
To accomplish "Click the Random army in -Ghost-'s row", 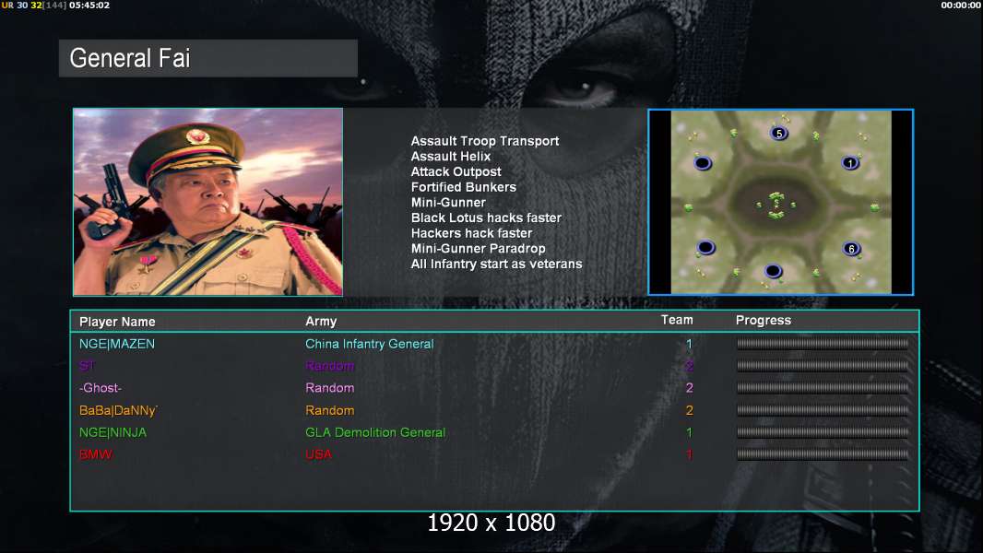I will [330, 388].
